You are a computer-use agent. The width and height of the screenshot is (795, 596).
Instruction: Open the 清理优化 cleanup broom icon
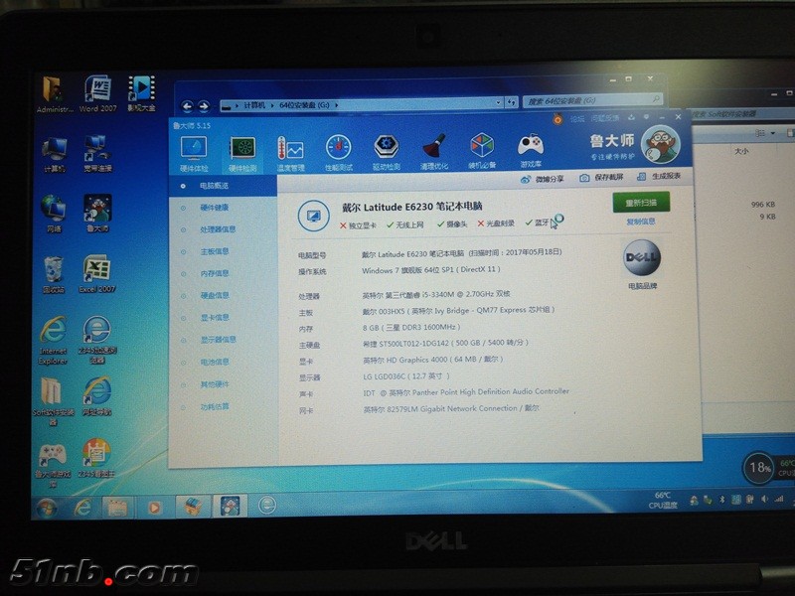coord(434,151)
